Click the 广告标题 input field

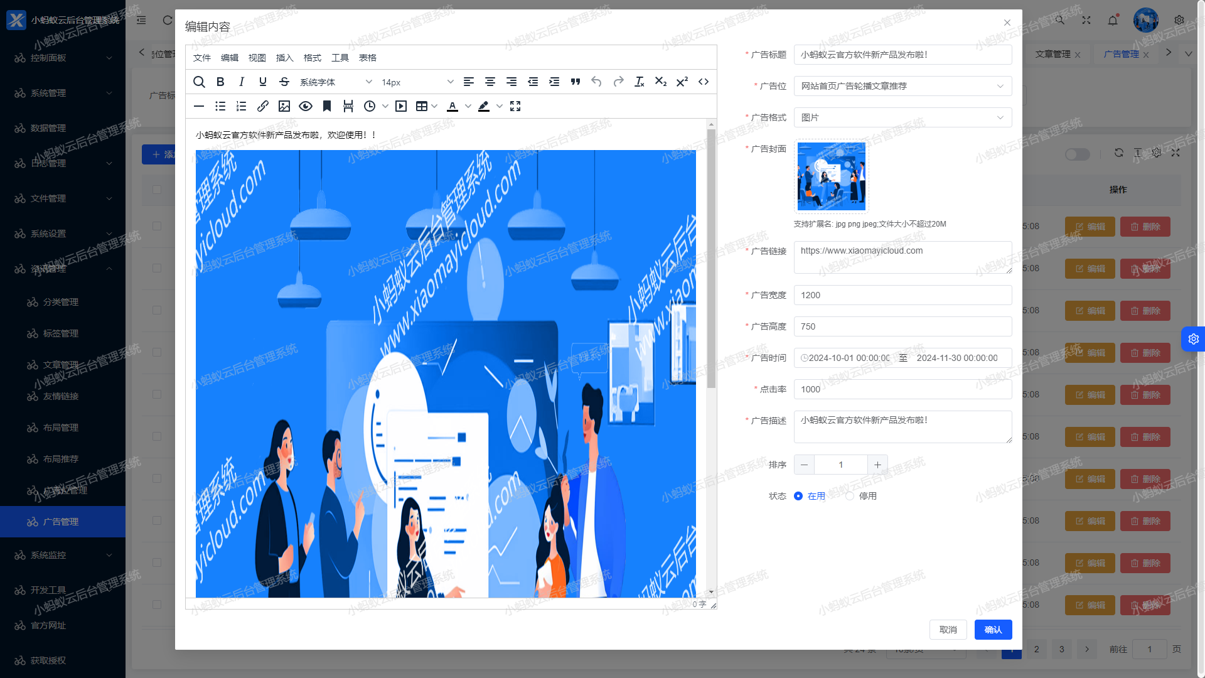tap(902, 55)
